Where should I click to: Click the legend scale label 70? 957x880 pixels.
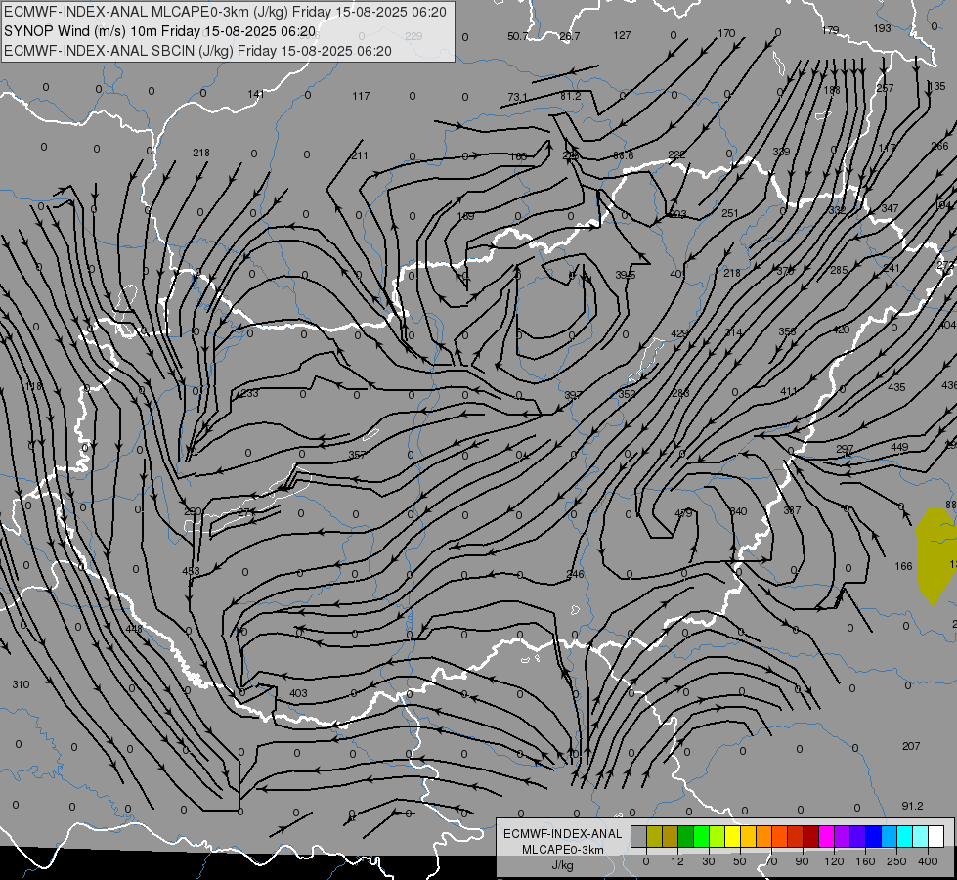click(x=771, y=861)
